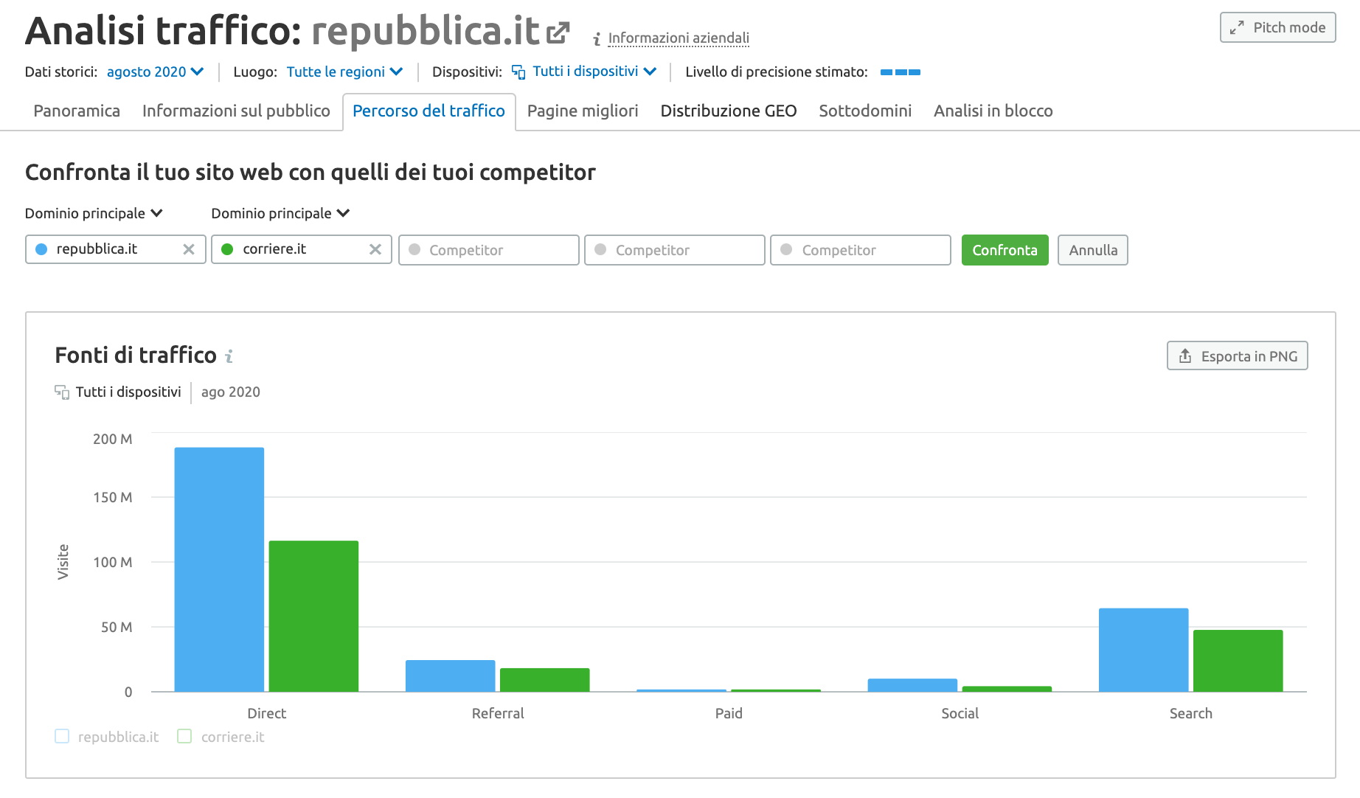Switch to the Panoramica tab
The height and width of the screenshot is (798, 1360).
[77, 111]
